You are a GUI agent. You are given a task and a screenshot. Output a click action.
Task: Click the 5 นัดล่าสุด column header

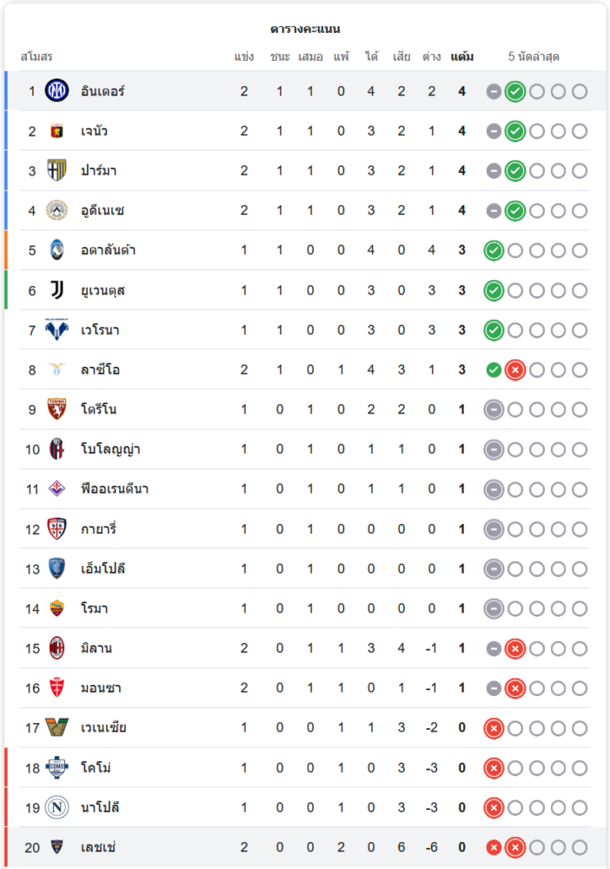point(534,56)
